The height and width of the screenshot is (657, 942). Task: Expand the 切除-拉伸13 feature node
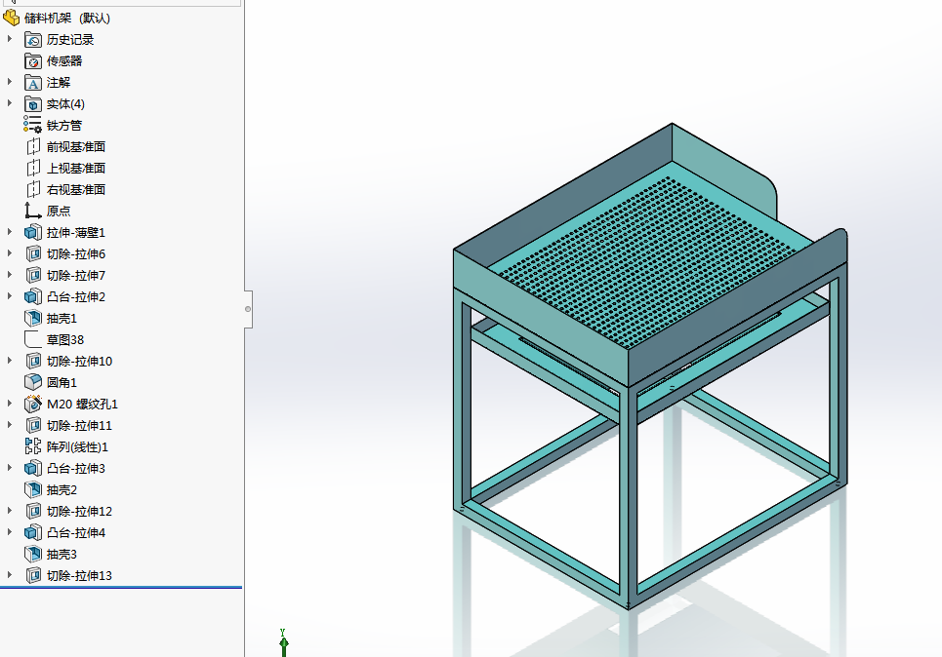tap(10, 575)
